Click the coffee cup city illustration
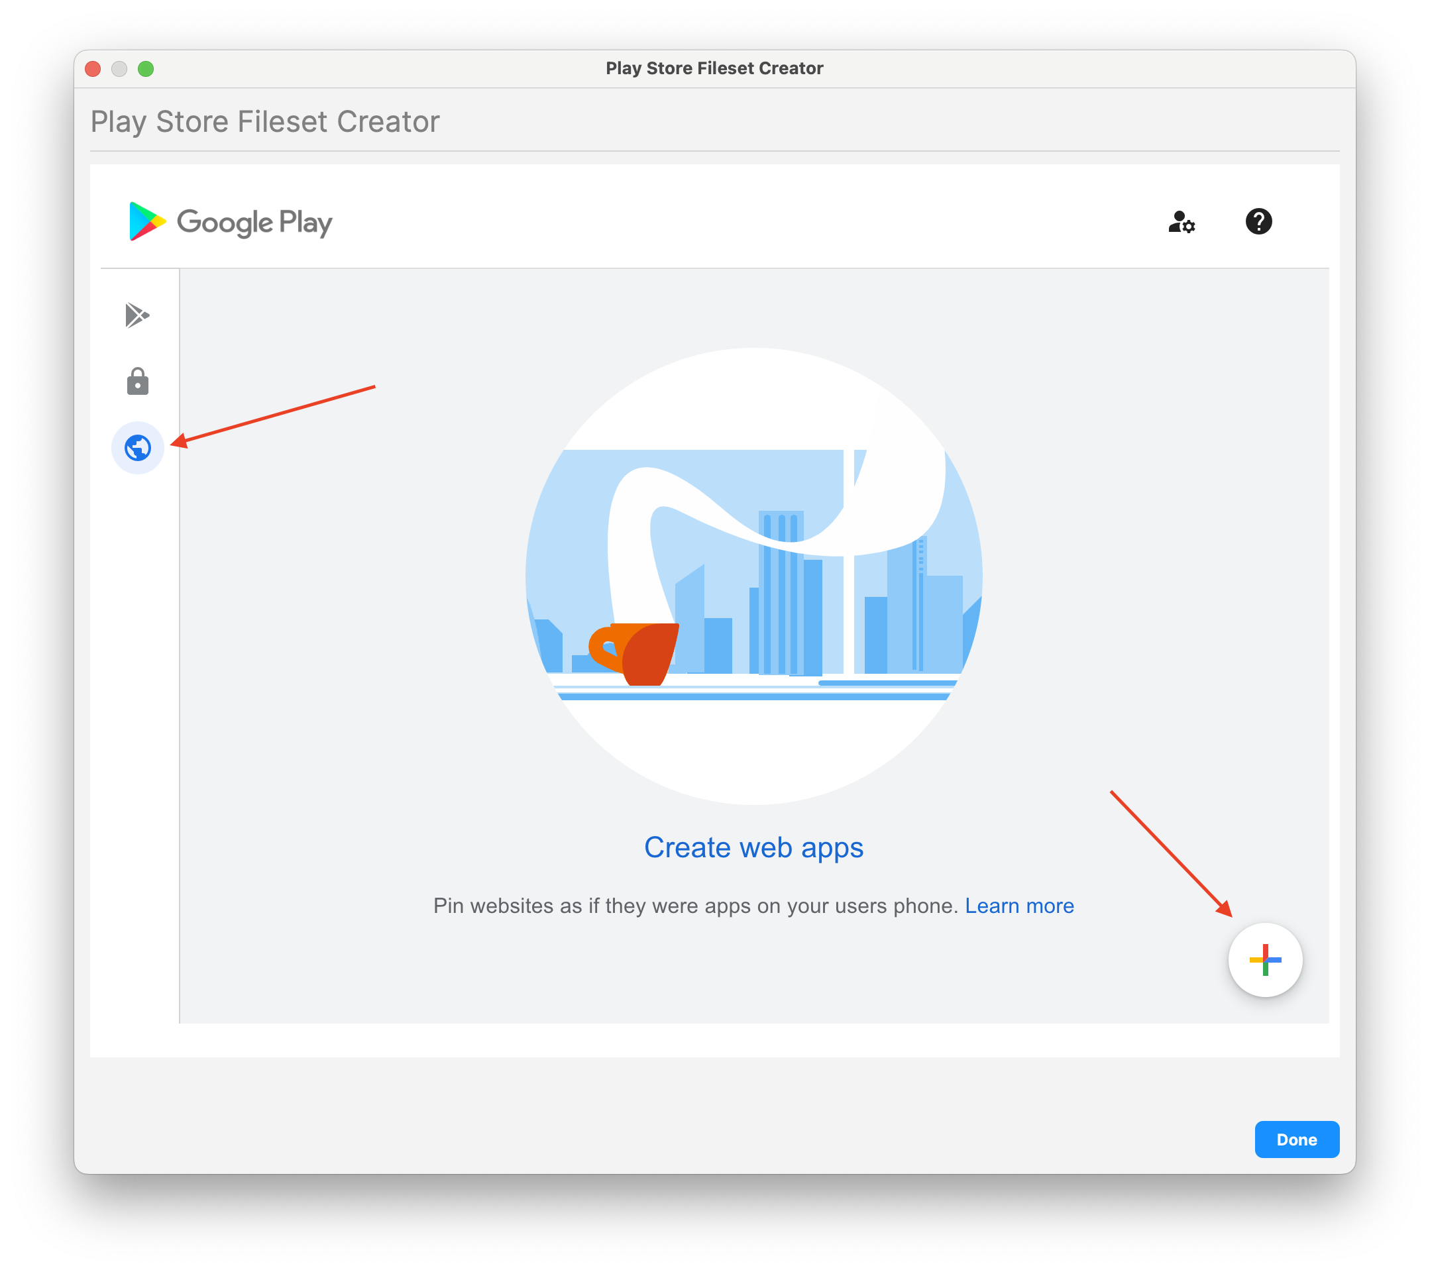The image size is (1430, 1272). click(x=753, y=576)
